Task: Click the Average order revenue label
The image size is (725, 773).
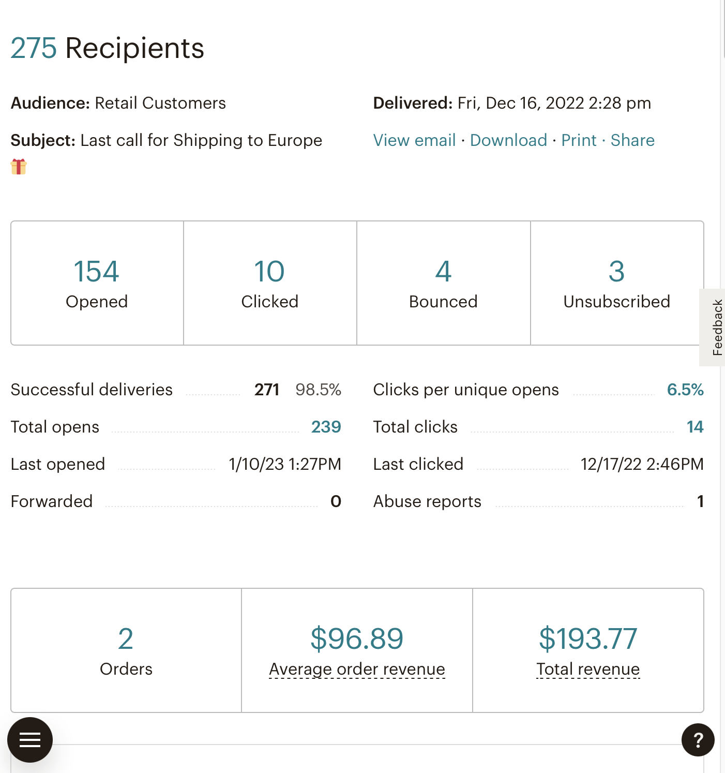Action: click(357, 669)
